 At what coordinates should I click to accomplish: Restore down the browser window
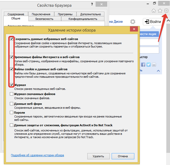[x=154, y=3]
